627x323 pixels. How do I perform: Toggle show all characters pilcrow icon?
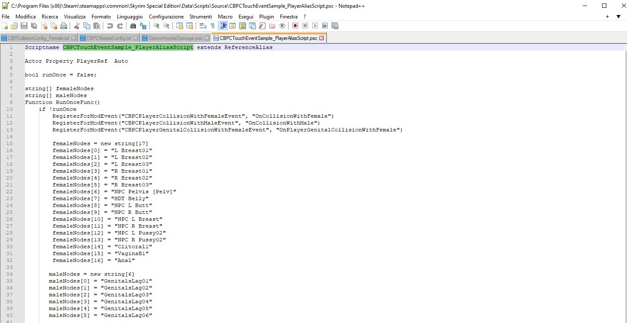tap(212, 26)
